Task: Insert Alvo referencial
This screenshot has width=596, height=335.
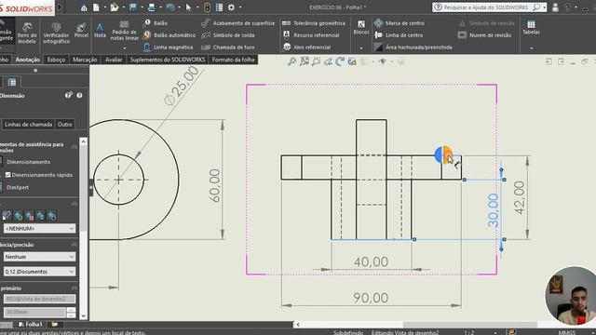Action: (x=306, y=47)
